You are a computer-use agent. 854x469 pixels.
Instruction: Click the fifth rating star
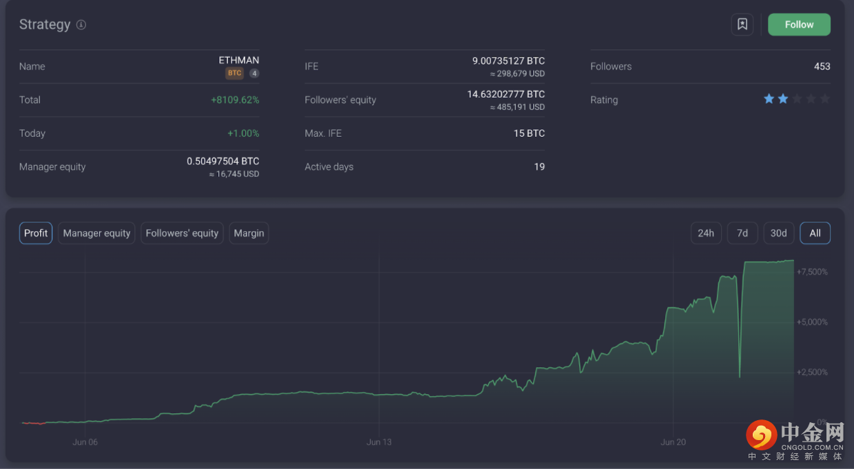[824, 99]
